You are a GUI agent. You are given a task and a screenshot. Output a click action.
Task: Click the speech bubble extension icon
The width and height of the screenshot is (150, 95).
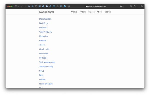click(x=58, y=6)
